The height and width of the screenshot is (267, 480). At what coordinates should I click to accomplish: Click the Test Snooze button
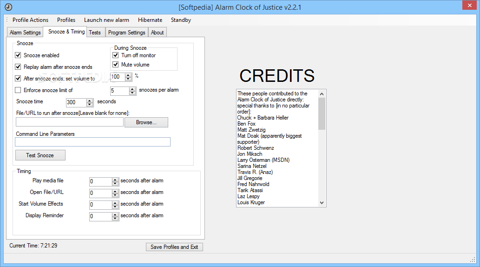pyautogui.click(x=40, y=155)
